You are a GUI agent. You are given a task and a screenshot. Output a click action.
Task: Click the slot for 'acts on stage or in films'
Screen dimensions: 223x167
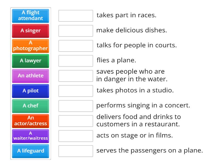[76, 136]
